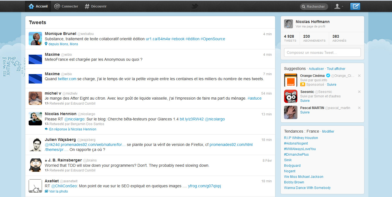Click Modifier next to Tendances
The width and height of the screenshot is (392, 197).
point(328,132)
